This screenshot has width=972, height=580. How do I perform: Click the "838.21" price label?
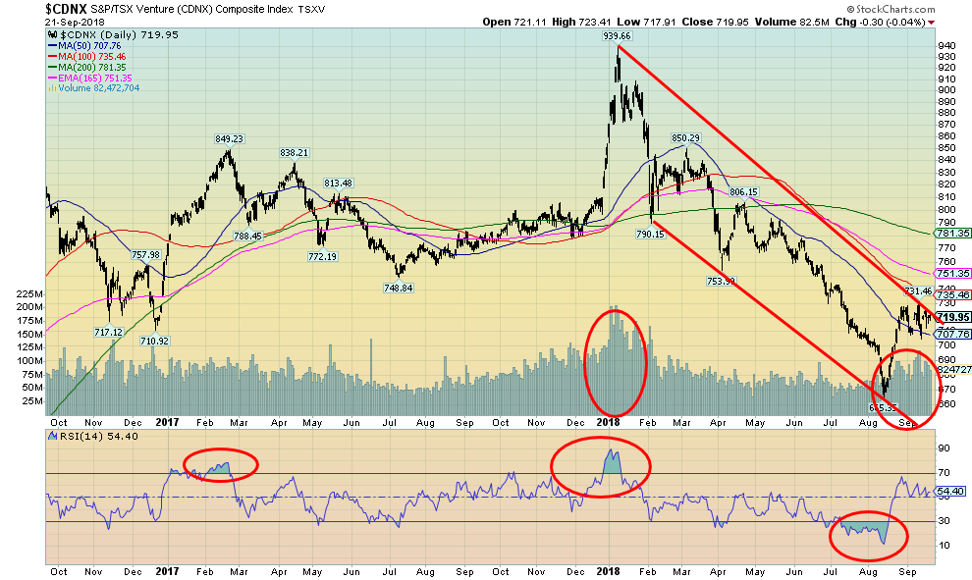pos(294,152)
